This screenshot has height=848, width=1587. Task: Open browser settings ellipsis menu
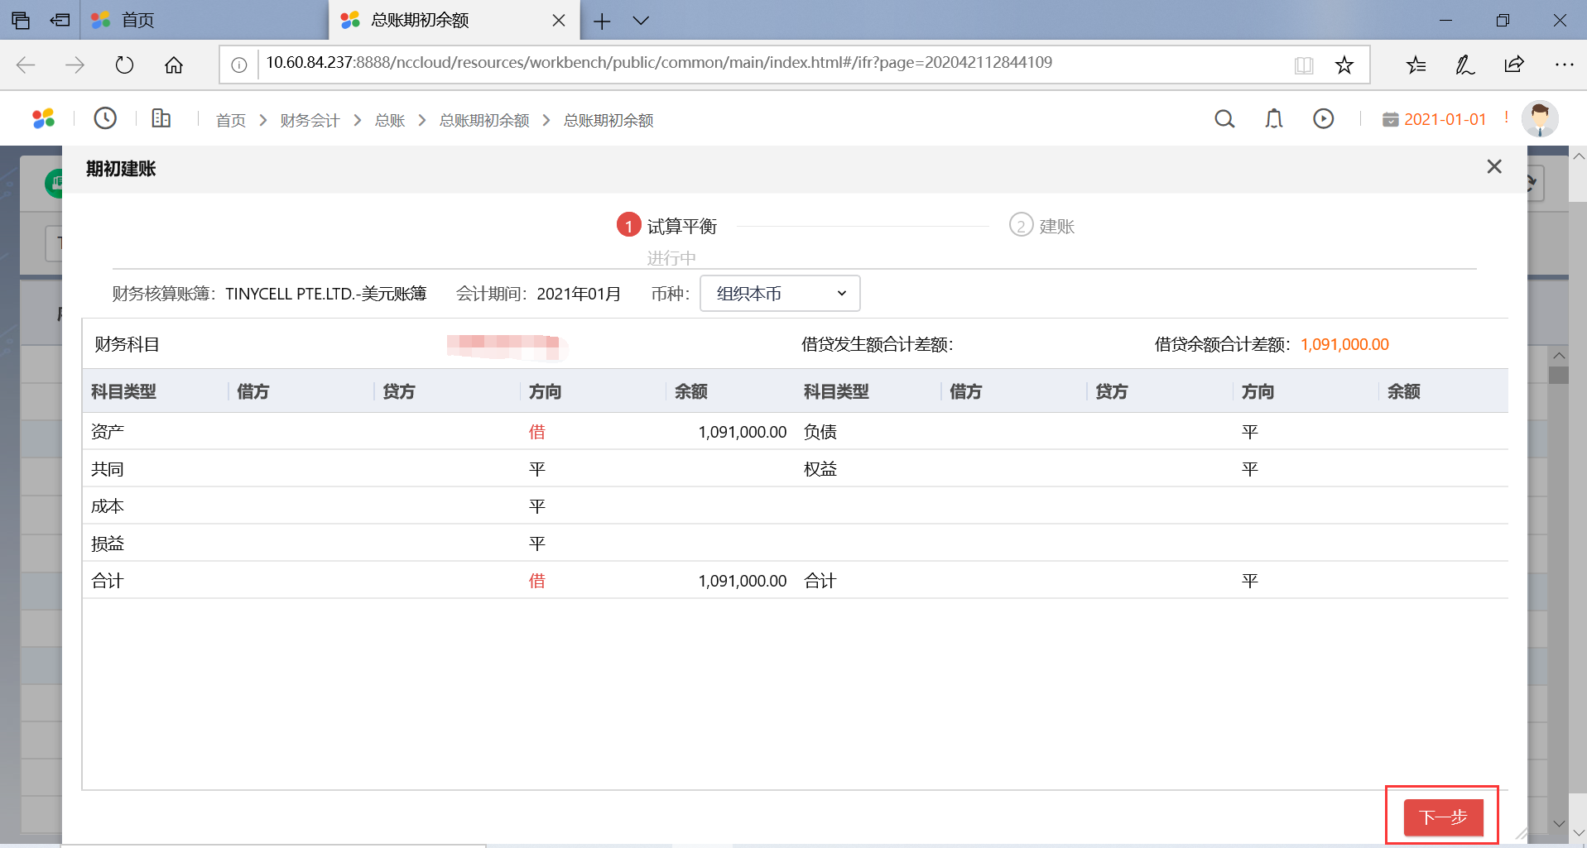tap(1564, 65)
